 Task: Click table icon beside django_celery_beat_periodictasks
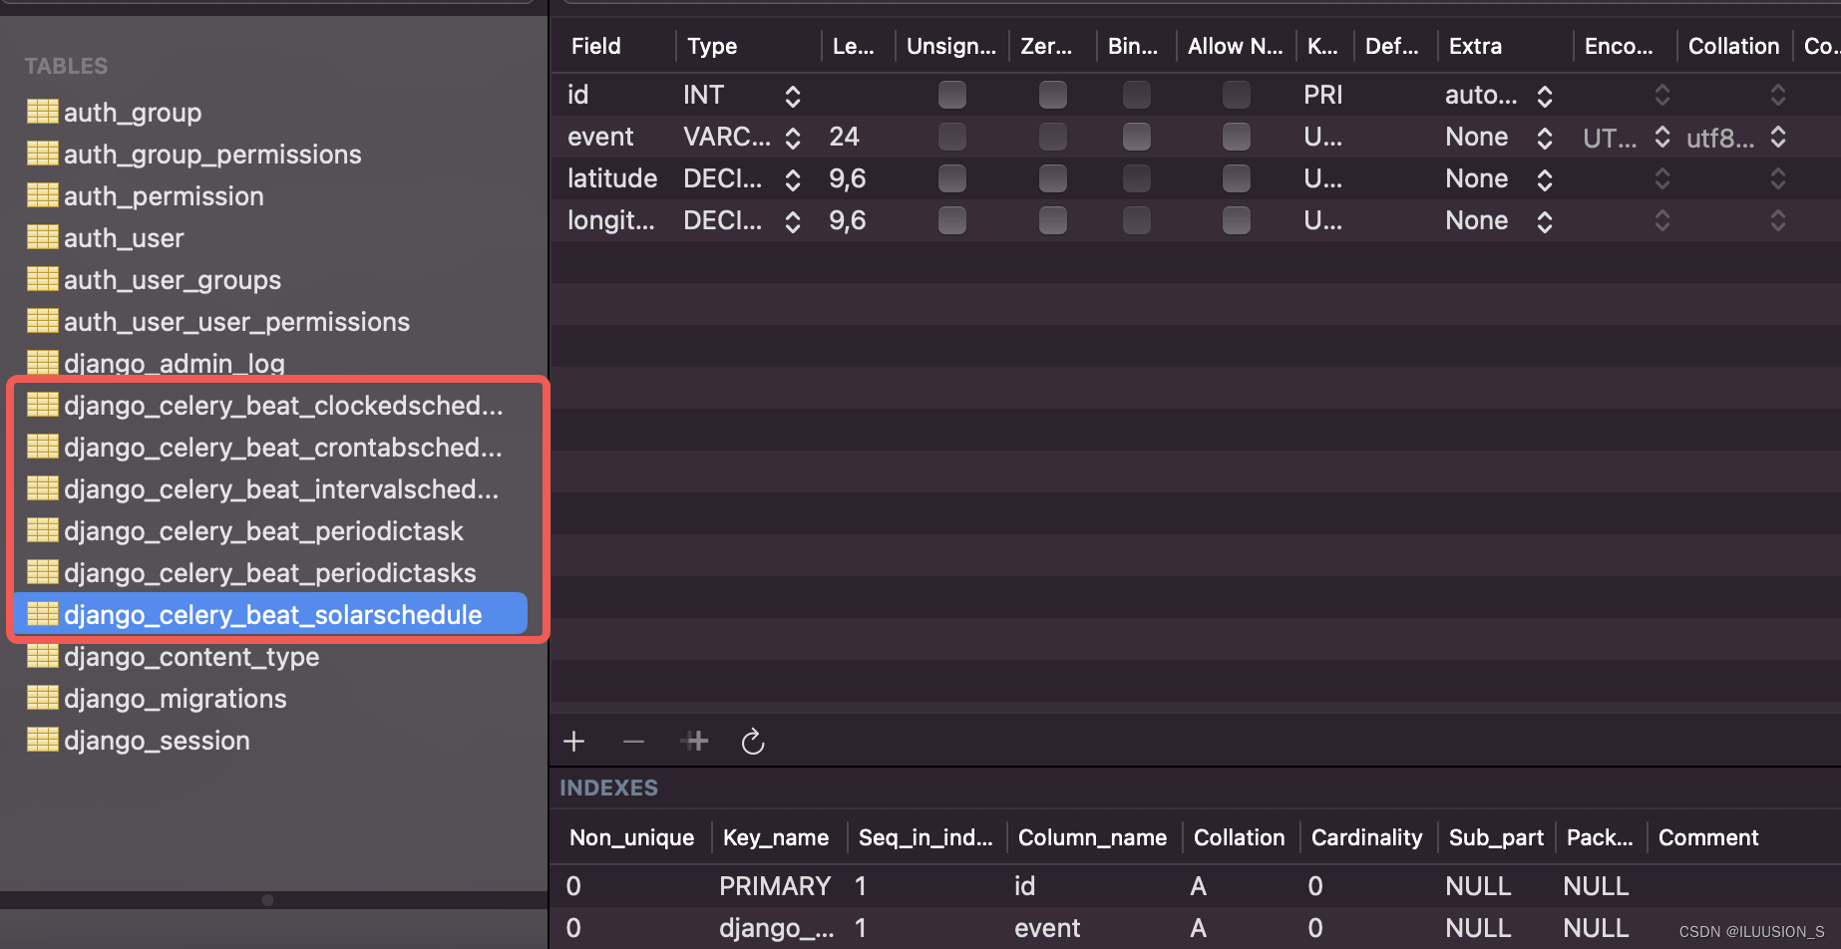[42, 572]
